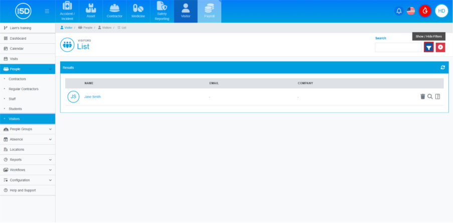The height and width of the screenshot is (223, 453).
Task: Open the HD user profile avatar
Action: (x=441, y=11)
